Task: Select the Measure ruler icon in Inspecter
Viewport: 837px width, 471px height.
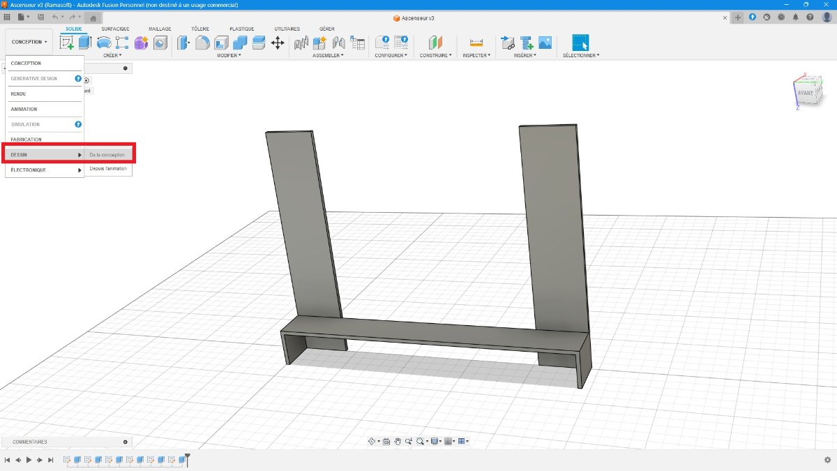Action: coord(476,43)
